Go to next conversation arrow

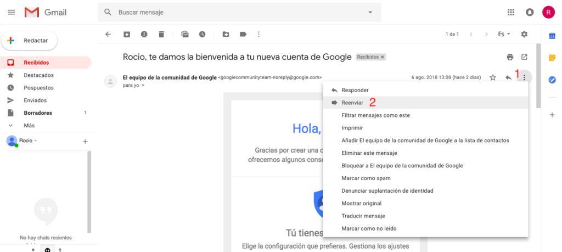click(x=486, y=34)
